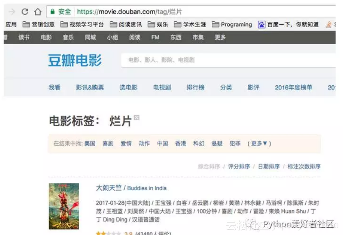Screen dimensions: 343x235
Task: Open the 大闹天竺 / Buddies in India title link
Action: pyautogui.click(x=131, y=188)
